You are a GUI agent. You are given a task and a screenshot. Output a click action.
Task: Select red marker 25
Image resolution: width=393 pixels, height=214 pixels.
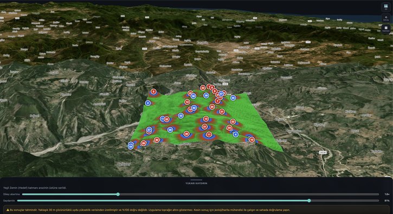212,107
